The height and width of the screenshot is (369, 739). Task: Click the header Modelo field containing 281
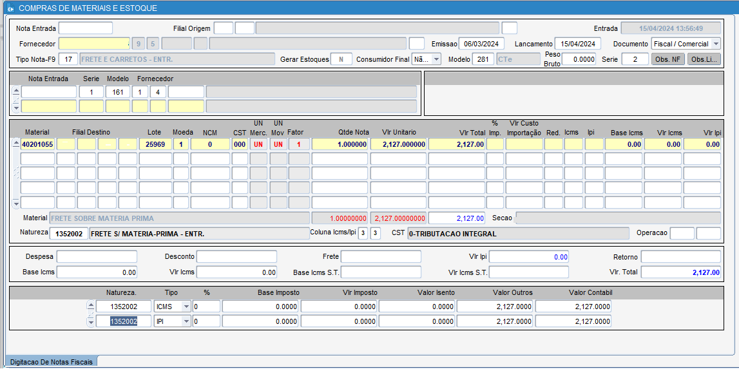[483, 59]
